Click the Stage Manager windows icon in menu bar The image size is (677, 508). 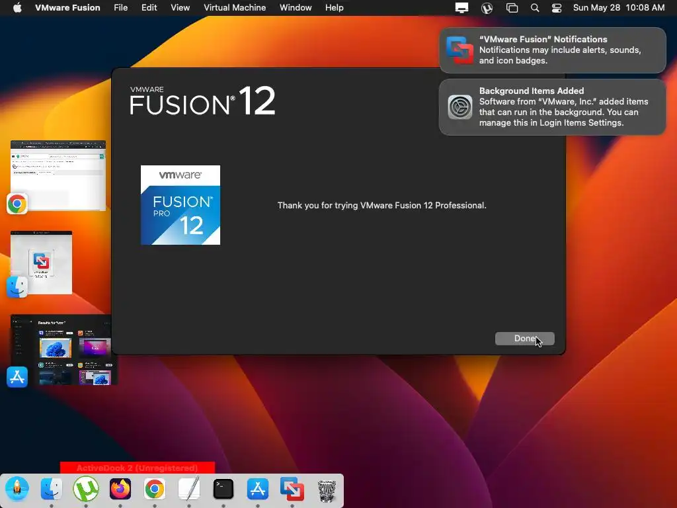(x=512, y=8)
